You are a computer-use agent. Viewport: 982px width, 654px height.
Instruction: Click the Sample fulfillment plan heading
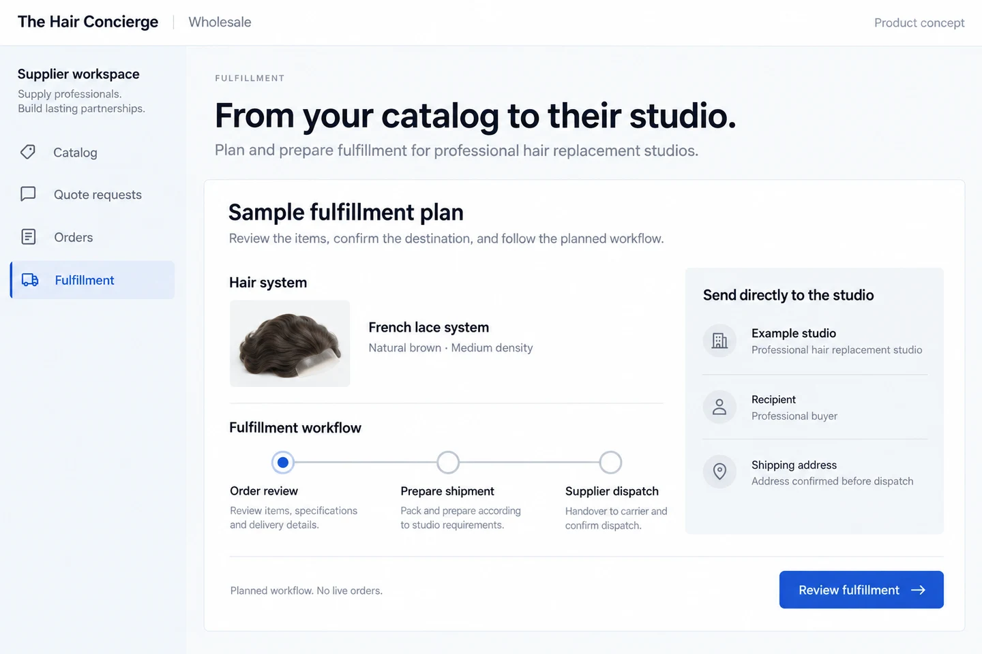[x=346, y=213]
